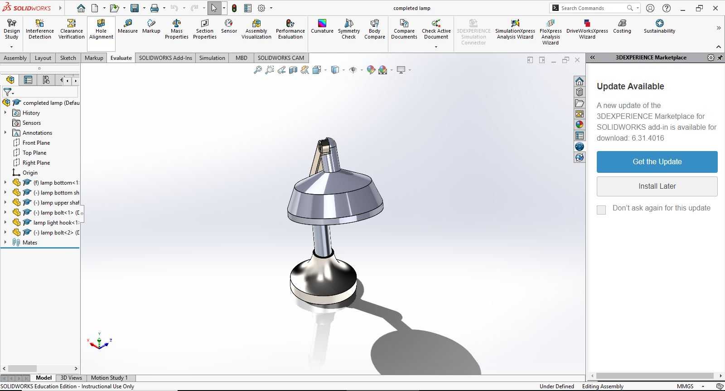The height and width of the screenshot is (391, 725).
Task: Open Section Properties
Action: tap(205, 29)
